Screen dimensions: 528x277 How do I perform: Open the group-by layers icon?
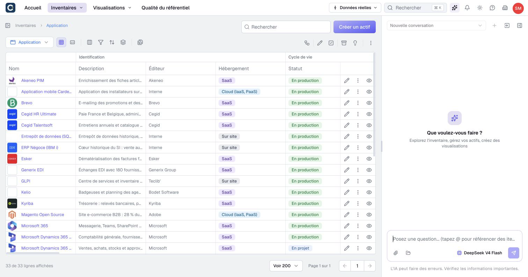[123, 42]
